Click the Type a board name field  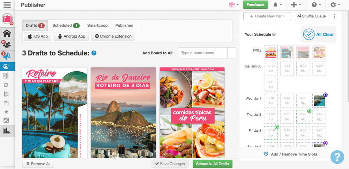click(203, 53)
